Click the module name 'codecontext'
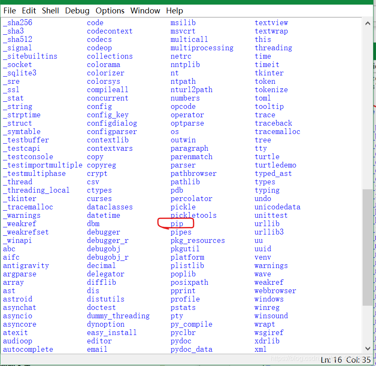This screenshot has height=366, width=376. click(110, 31)
